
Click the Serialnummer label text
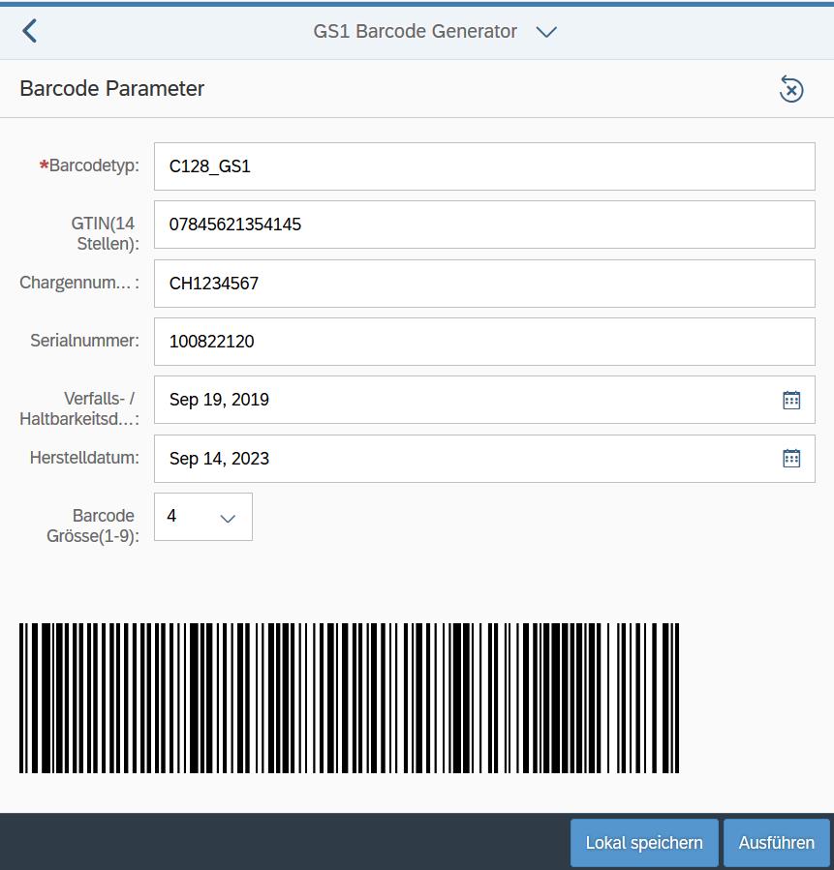click(x=84, y=341)
